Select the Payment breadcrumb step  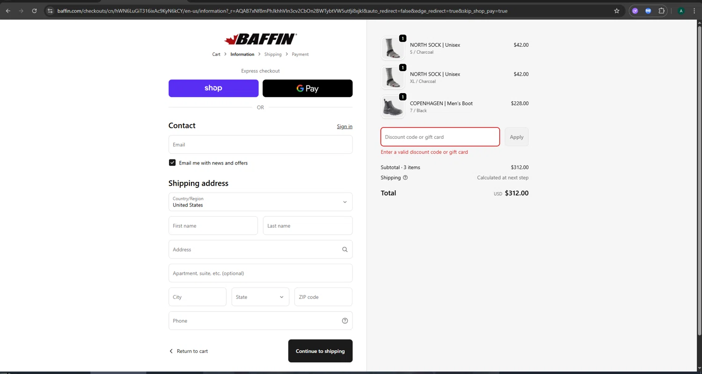(x=300, y=54)
